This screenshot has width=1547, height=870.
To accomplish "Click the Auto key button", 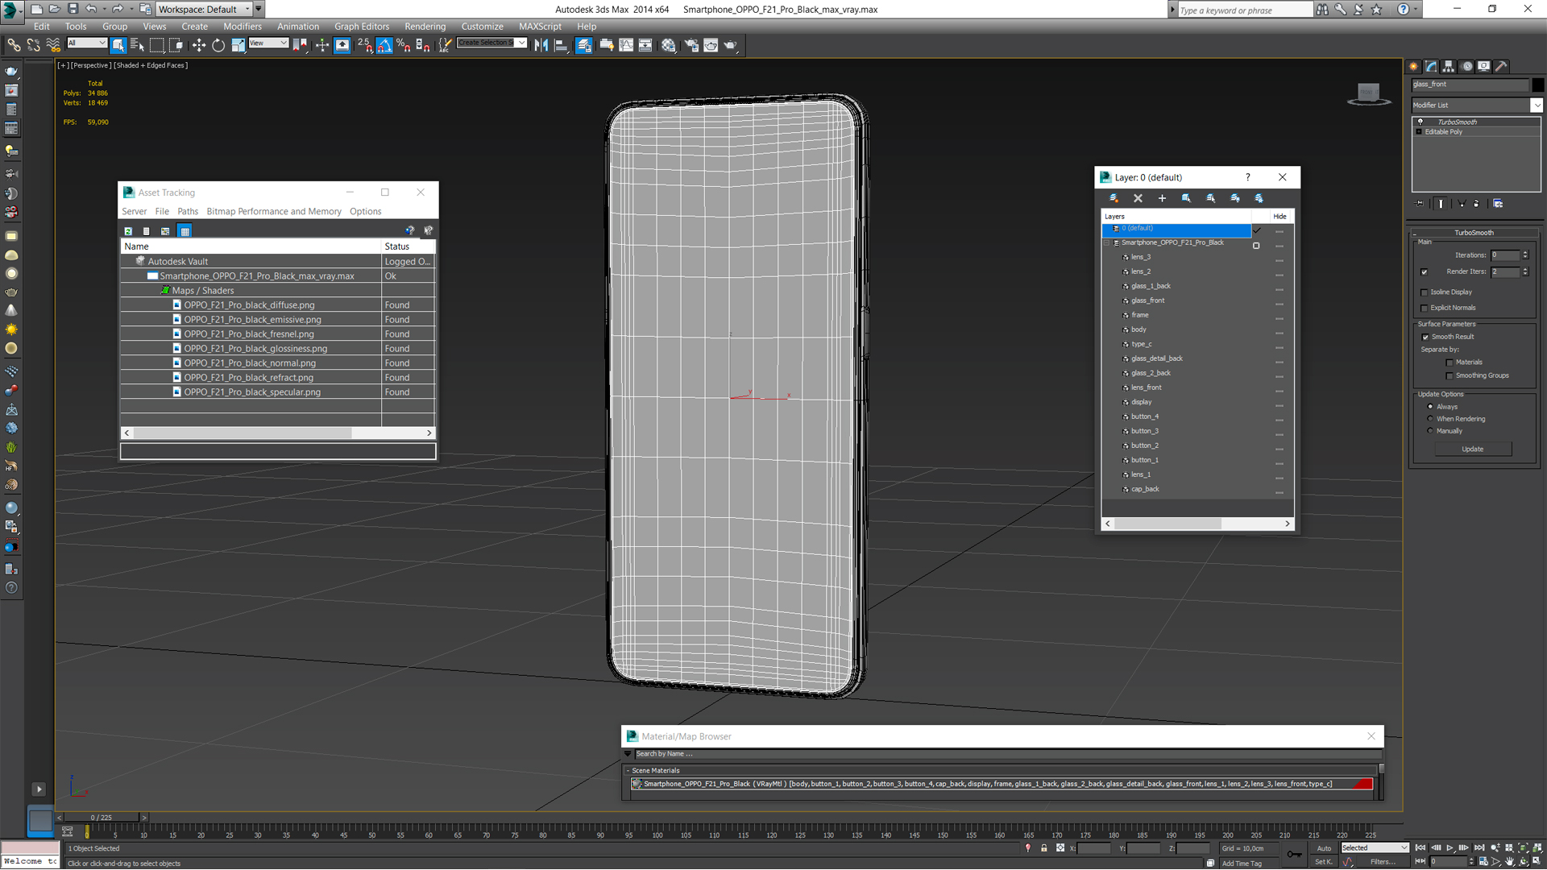I will point(1324,848).
